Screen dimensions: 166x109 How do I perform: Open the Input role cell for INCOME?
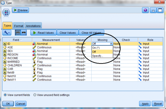[x=150, y=58]
